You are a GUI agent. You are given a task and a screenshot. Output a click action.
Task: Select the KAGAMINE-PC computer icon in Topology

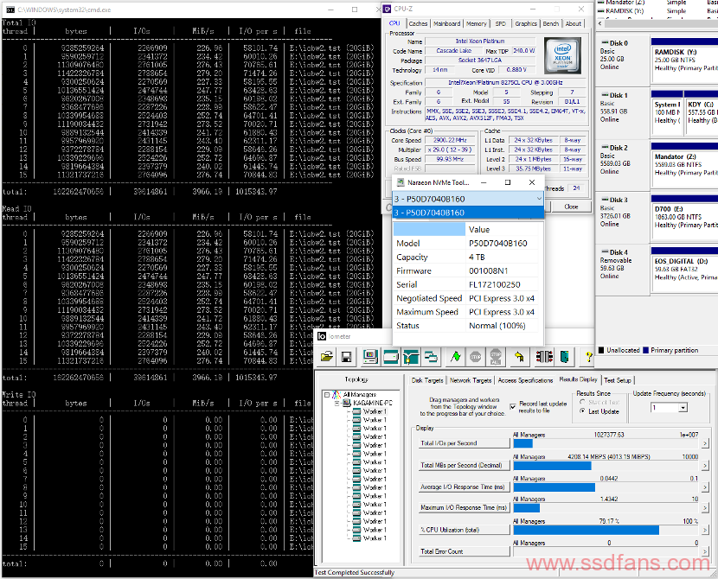click(349, 403)
